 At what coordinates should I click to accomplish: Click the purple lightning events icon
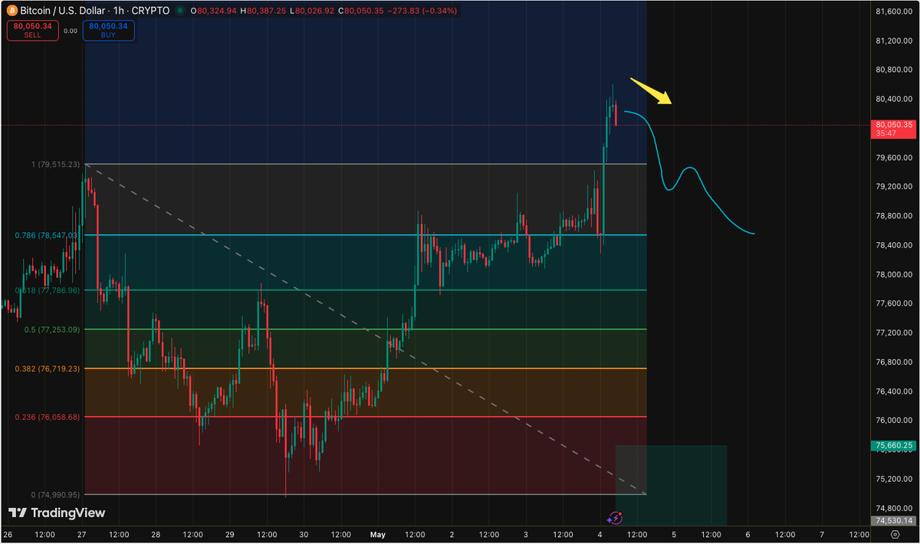(x=615, y=519)
